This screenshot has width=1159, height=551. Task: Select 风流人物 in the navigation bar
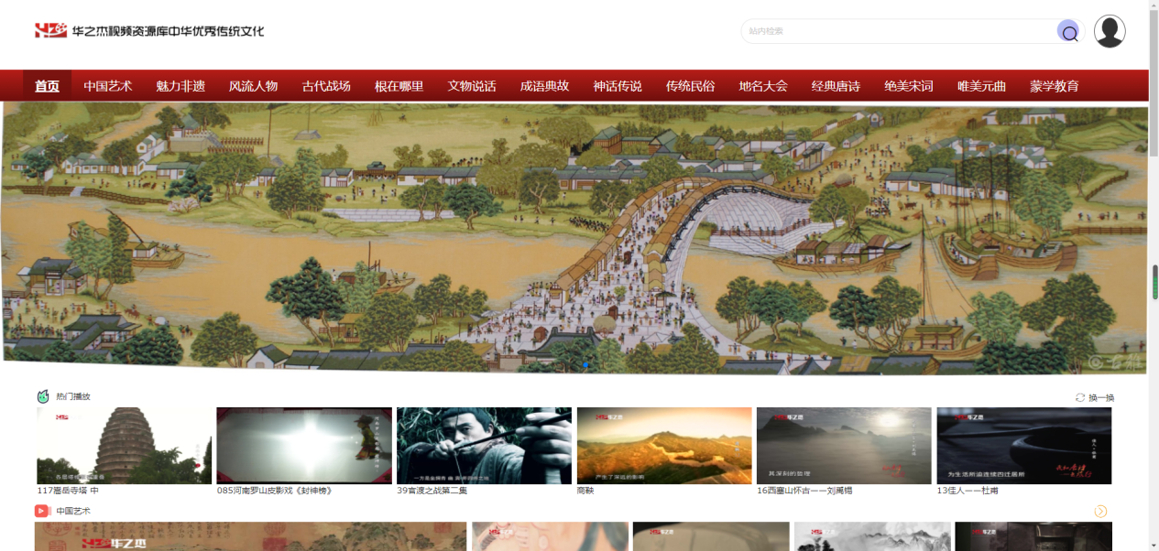click(254, 86)
